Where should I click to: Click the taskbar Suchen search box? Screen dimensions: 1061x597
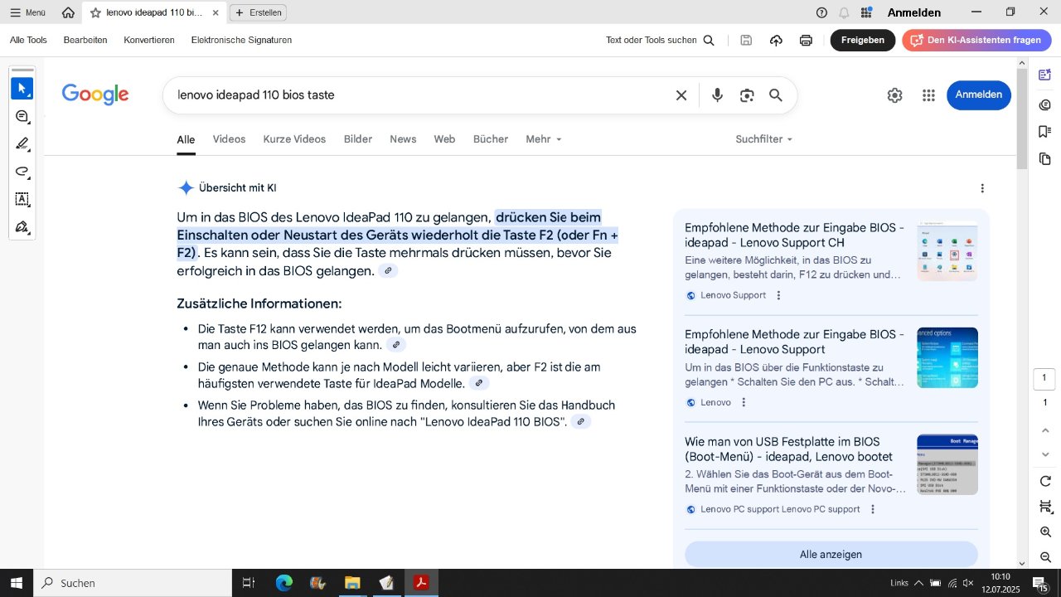(x=133, y=583)
